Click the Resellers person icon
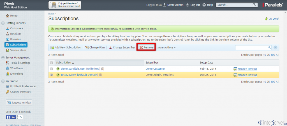The image size is (287, 126). [x=8, y=34]
